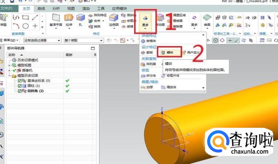
Task: Select the arc sketch tool
Action: pyautogui.click(x=16, y=26)
